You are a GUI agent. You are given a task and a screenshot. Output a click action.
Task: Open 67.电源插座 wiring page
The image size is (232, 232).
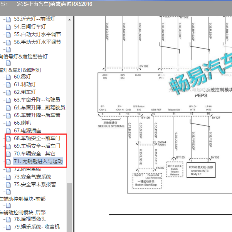click(27, 130)
